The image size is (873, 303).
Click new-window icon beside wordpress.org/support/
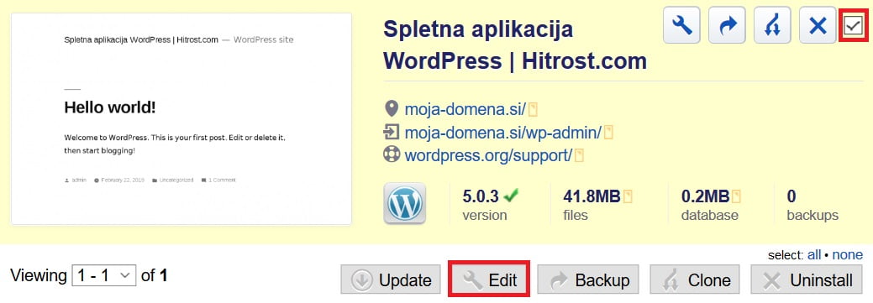point(579,154)
